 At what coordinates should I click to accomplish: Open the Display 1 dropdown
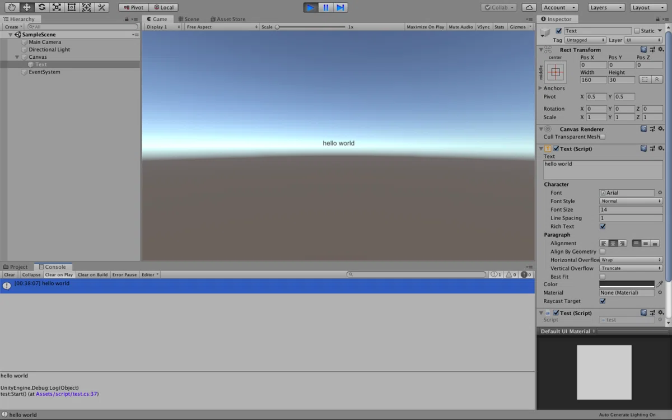163,27
